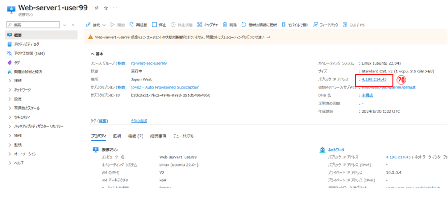Collapse the sidebar with the double chevron
The width and height of the screenshot is (448, 202).
(73, 25)
